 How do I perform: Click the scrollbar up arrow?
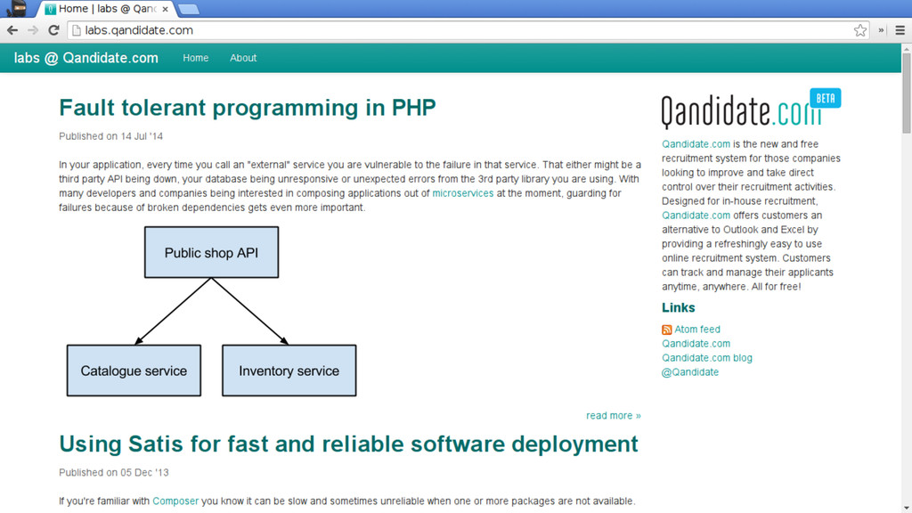coord(906,49)
